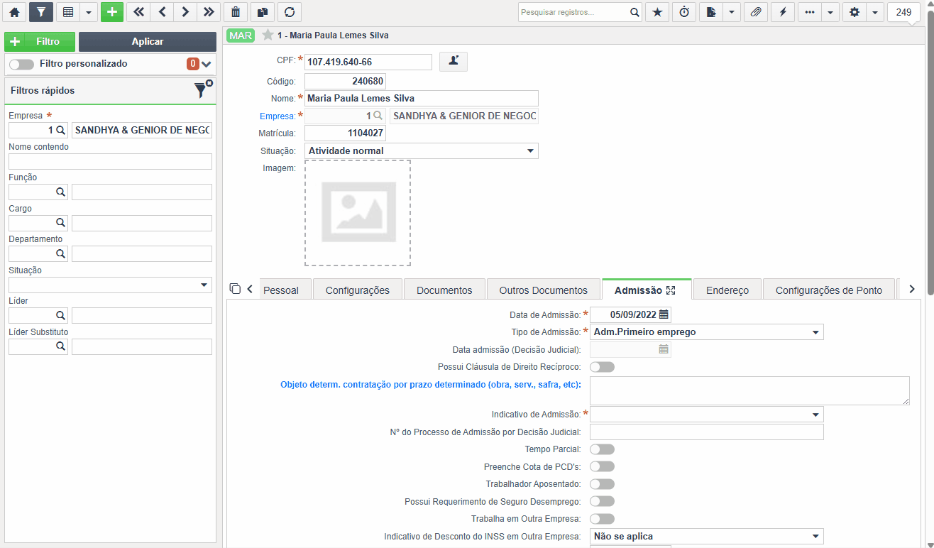The height and width of the screenshot is (548, 934).
Task: Duplicate the record with copy icon
Action: tap(263, 12)
